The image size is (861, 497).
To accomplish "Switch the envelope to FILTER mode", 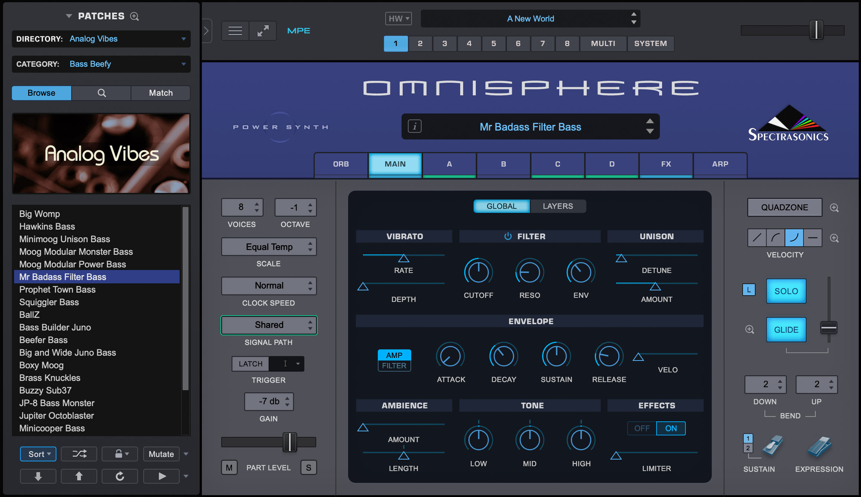I will pyautogui.click(x=394, y=365).
